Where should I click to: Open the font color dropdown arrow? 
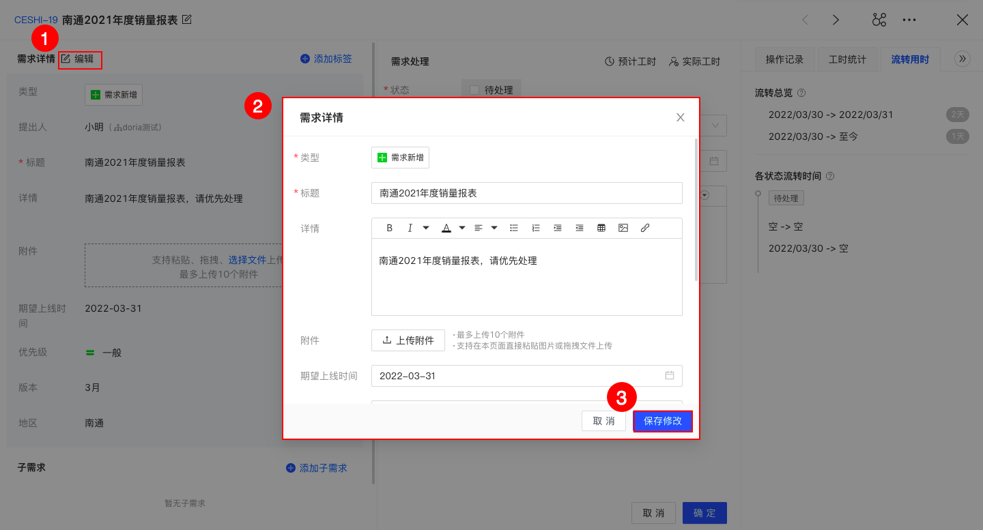click(461, 228)
